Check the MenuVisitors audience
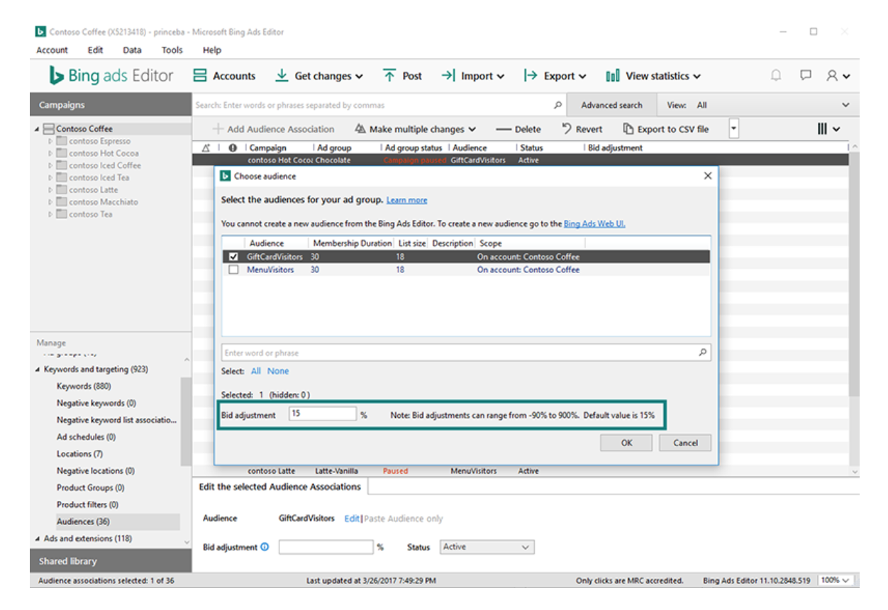888x610 pixels. coord(234,270)
